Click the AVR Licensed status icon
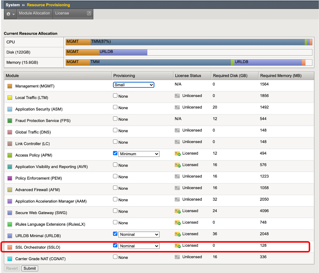 (178, 165)
